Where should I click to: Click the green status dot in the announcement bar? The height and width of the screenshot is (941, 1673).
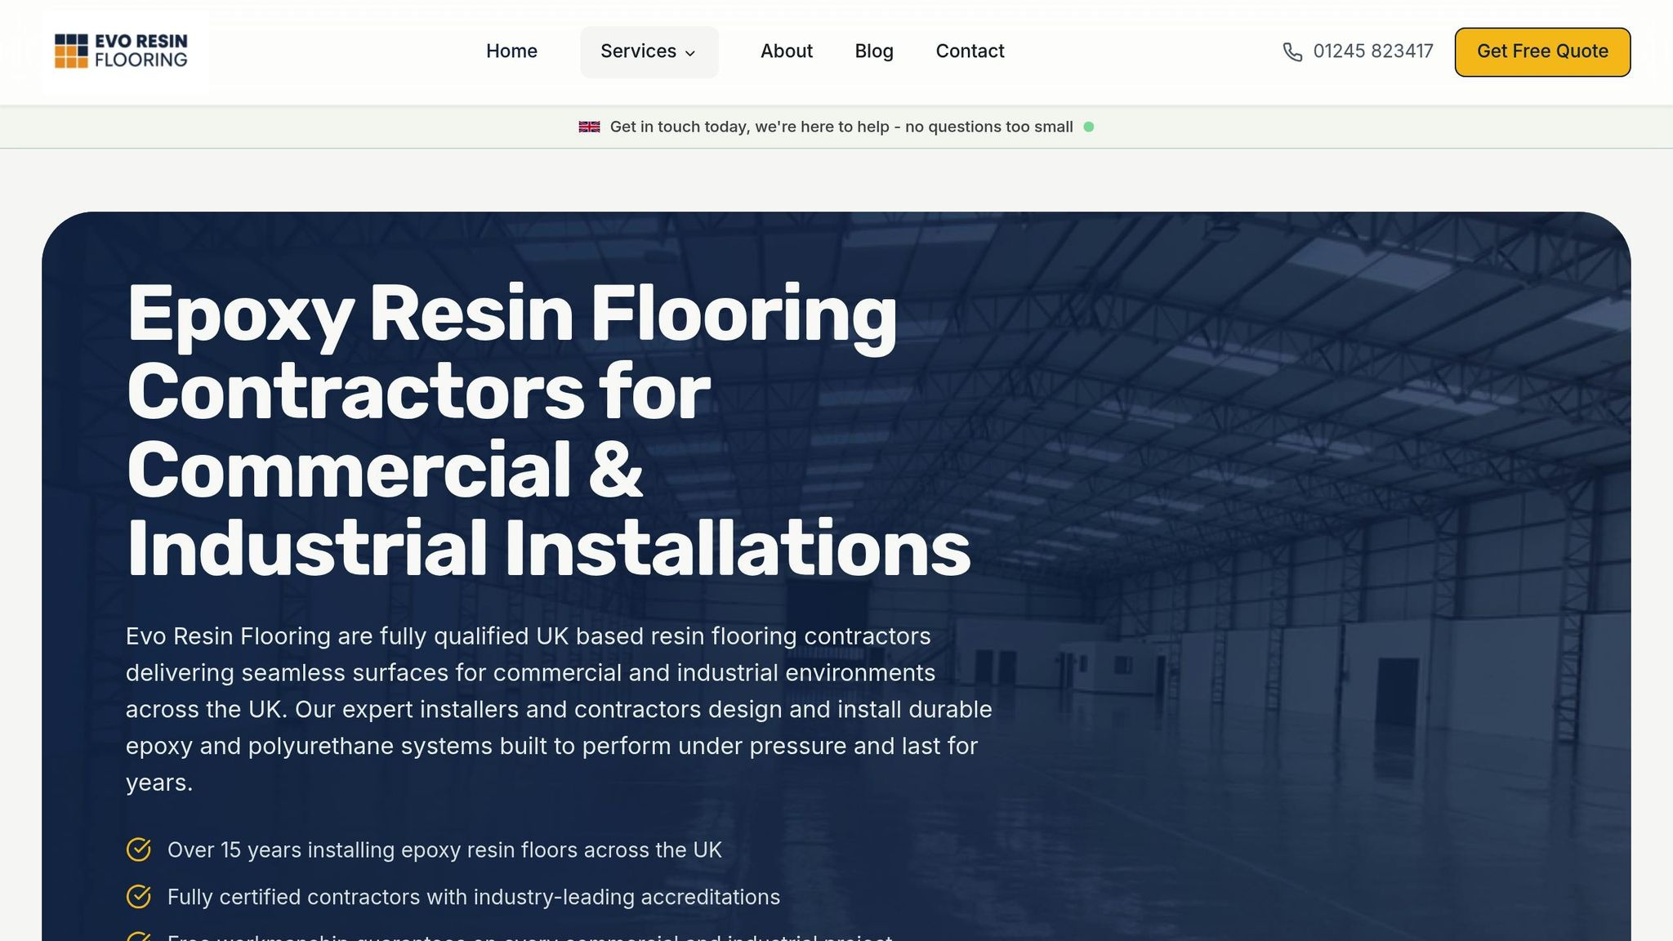[x=1090, y=127]
